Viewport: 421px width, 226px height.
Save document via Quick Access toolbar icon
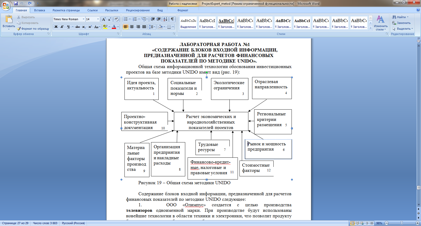click(16, 3)
